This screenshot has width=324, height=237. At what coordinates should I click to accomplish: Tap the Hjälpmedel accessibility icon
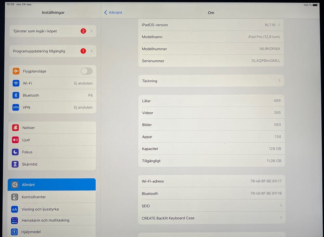[14, 232]
